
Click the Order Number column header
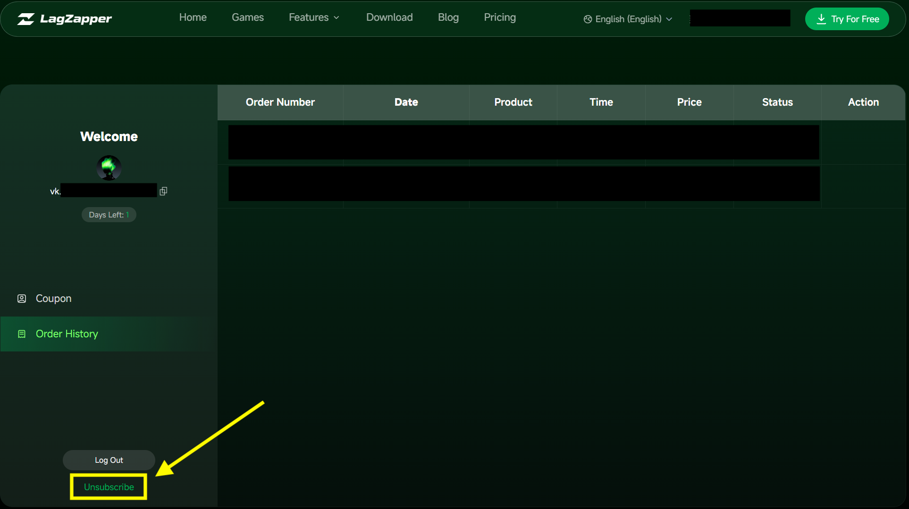pos(280,102)
